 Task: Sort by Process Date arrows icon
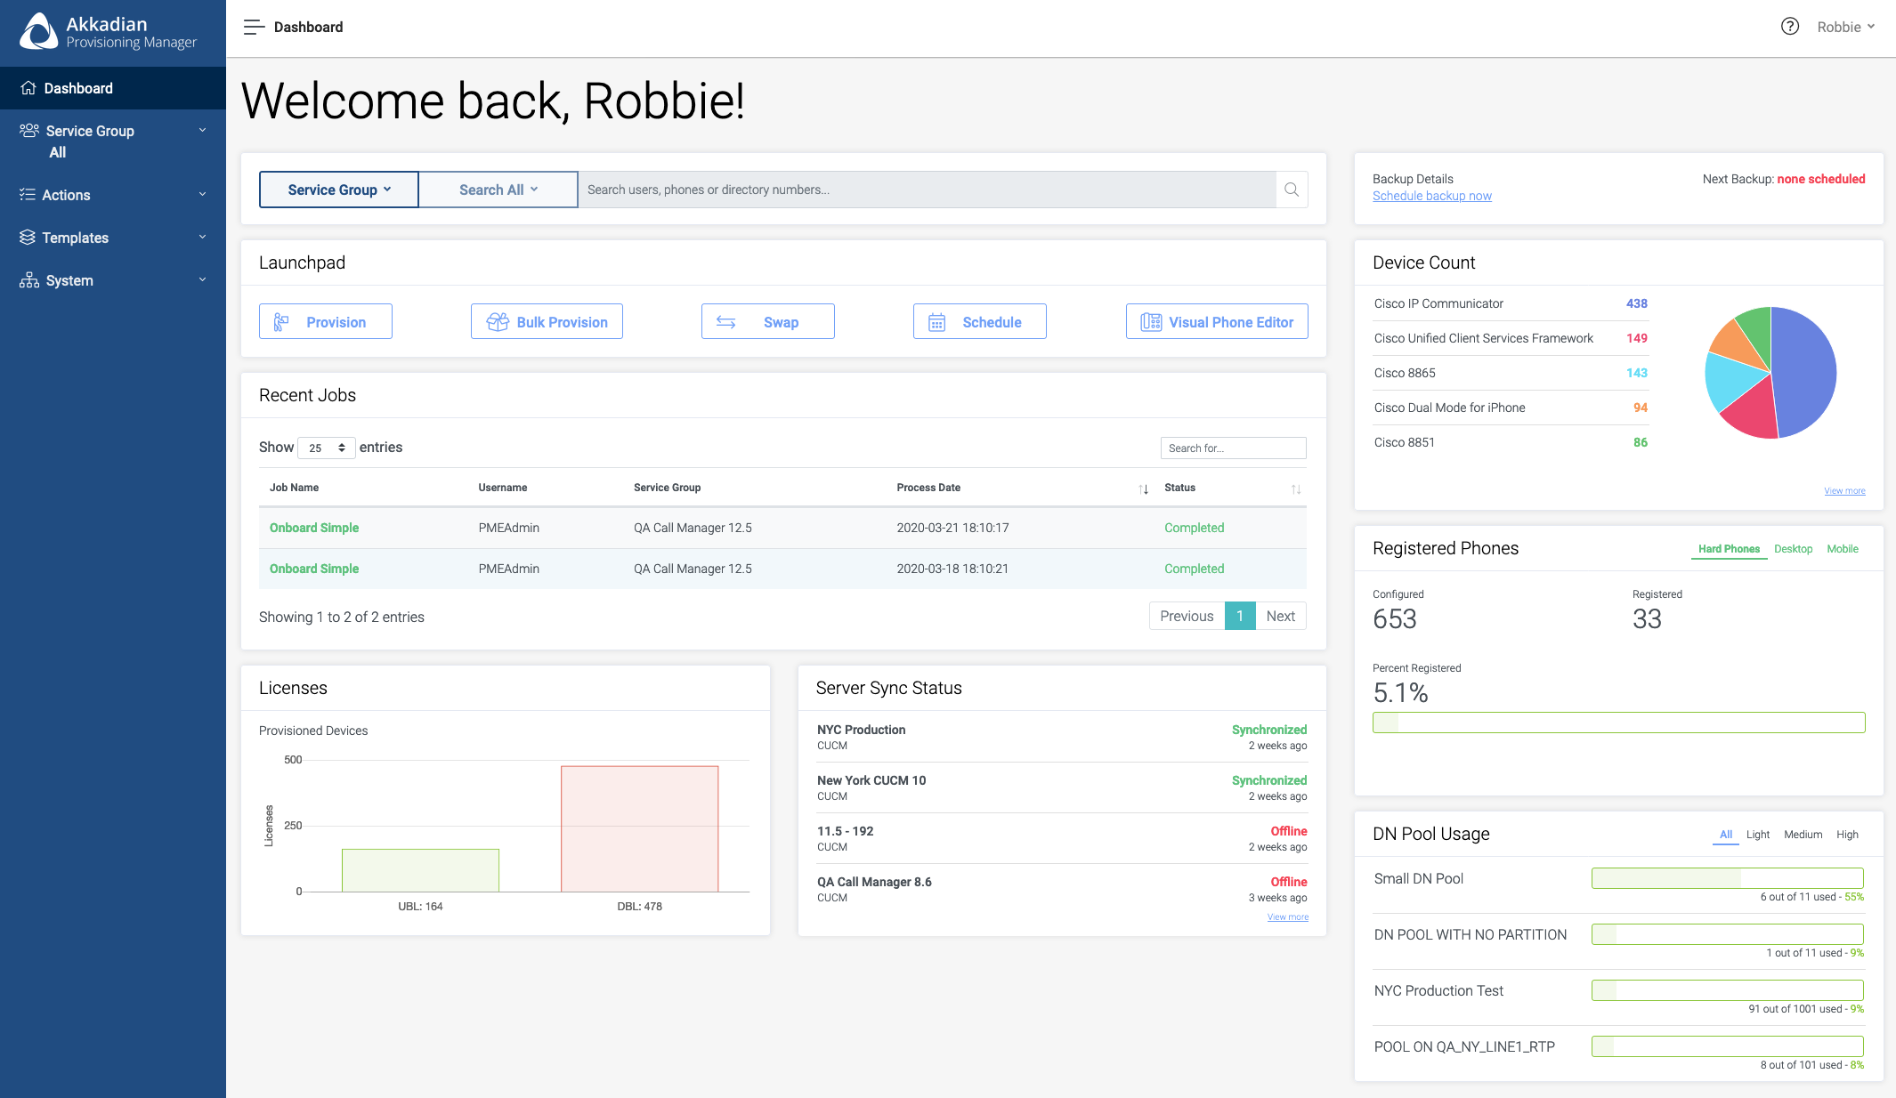(1144, 488)
